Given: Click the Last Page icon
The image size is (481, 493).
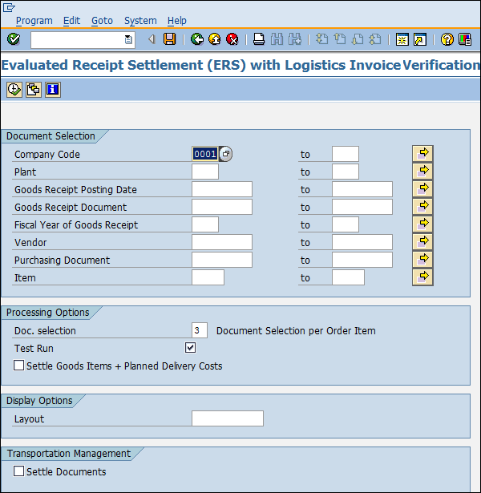Looking at the screenshot, I should point(375,39).
